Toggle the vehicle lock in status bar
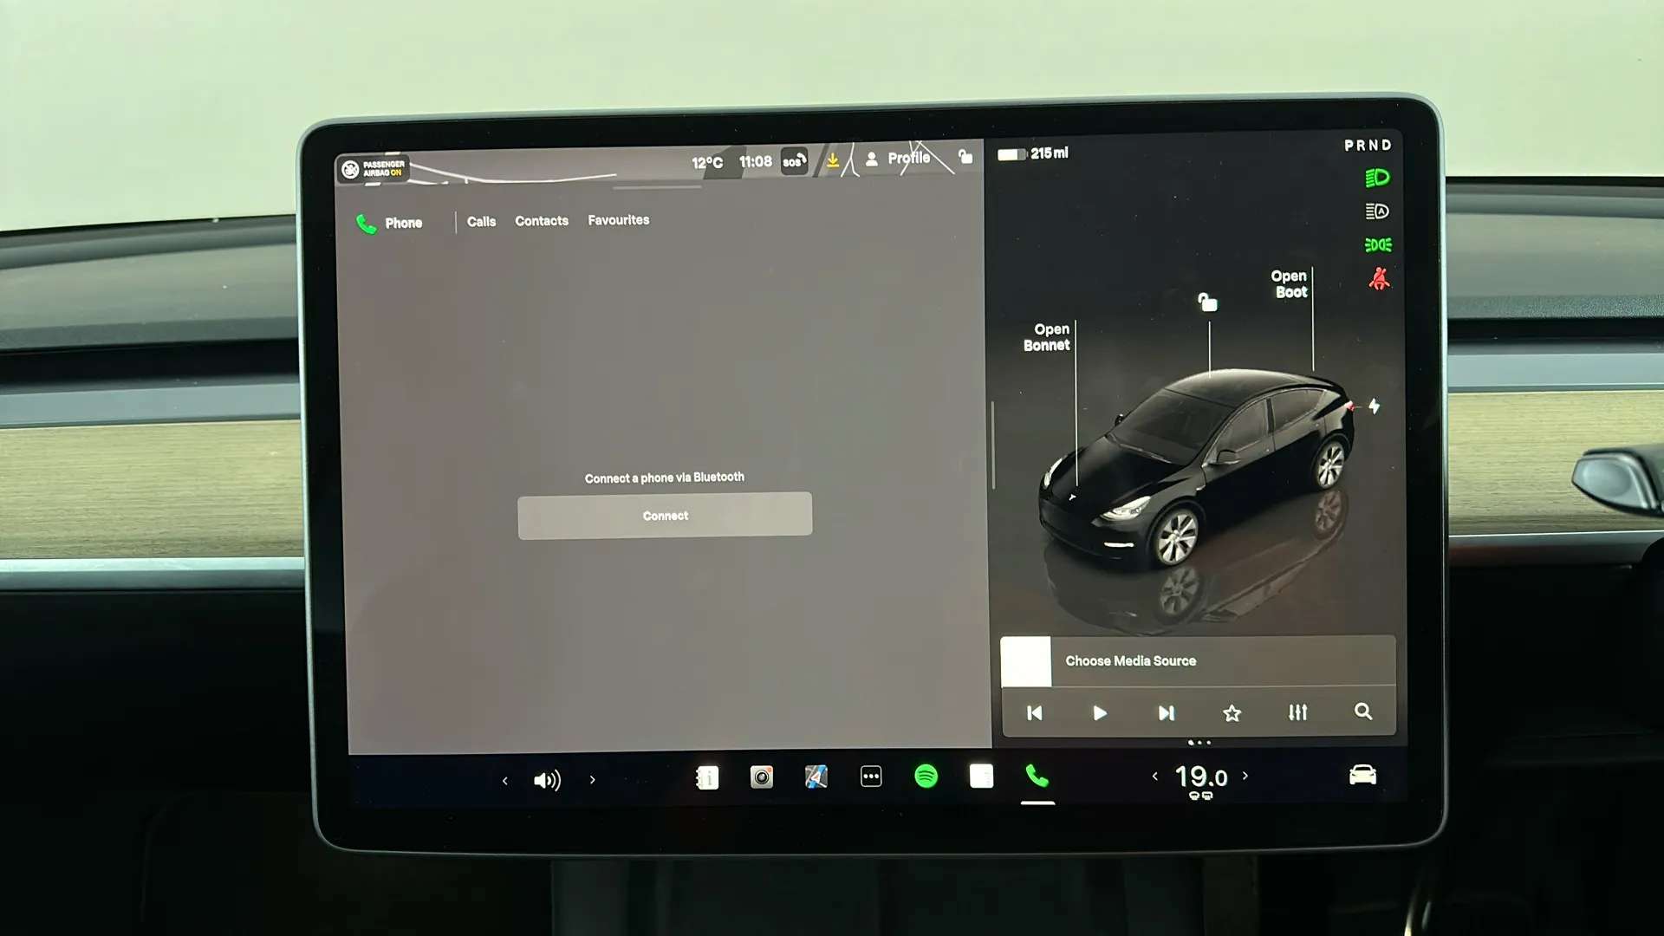The width and height of the screenshot is (1664, 936). point(966,157)
